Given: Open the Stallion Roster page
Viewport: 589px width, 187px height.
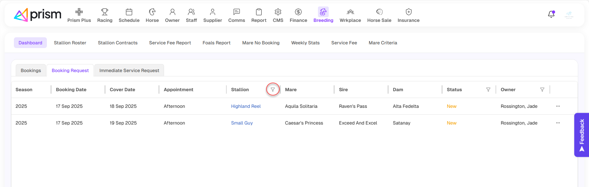Looking at the screenshot, I should [x=70, y=43].
